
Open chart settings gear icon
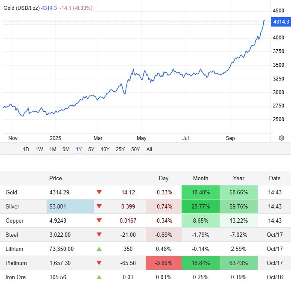[282, 138]
